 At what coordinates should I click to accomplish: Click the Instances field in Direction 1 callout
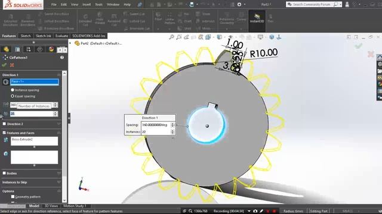pyautogui.click(x=155, y=132)
